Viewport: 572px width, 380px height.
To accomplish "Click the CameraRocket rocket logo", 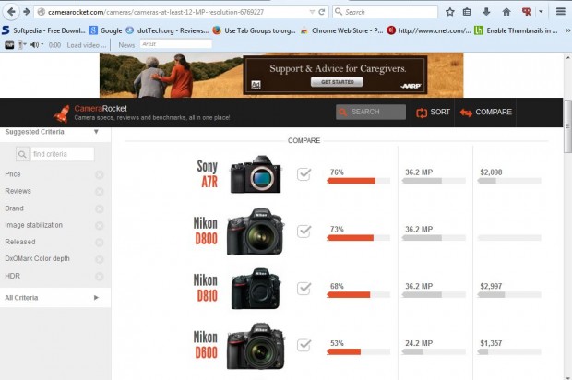I will [60, 113].
